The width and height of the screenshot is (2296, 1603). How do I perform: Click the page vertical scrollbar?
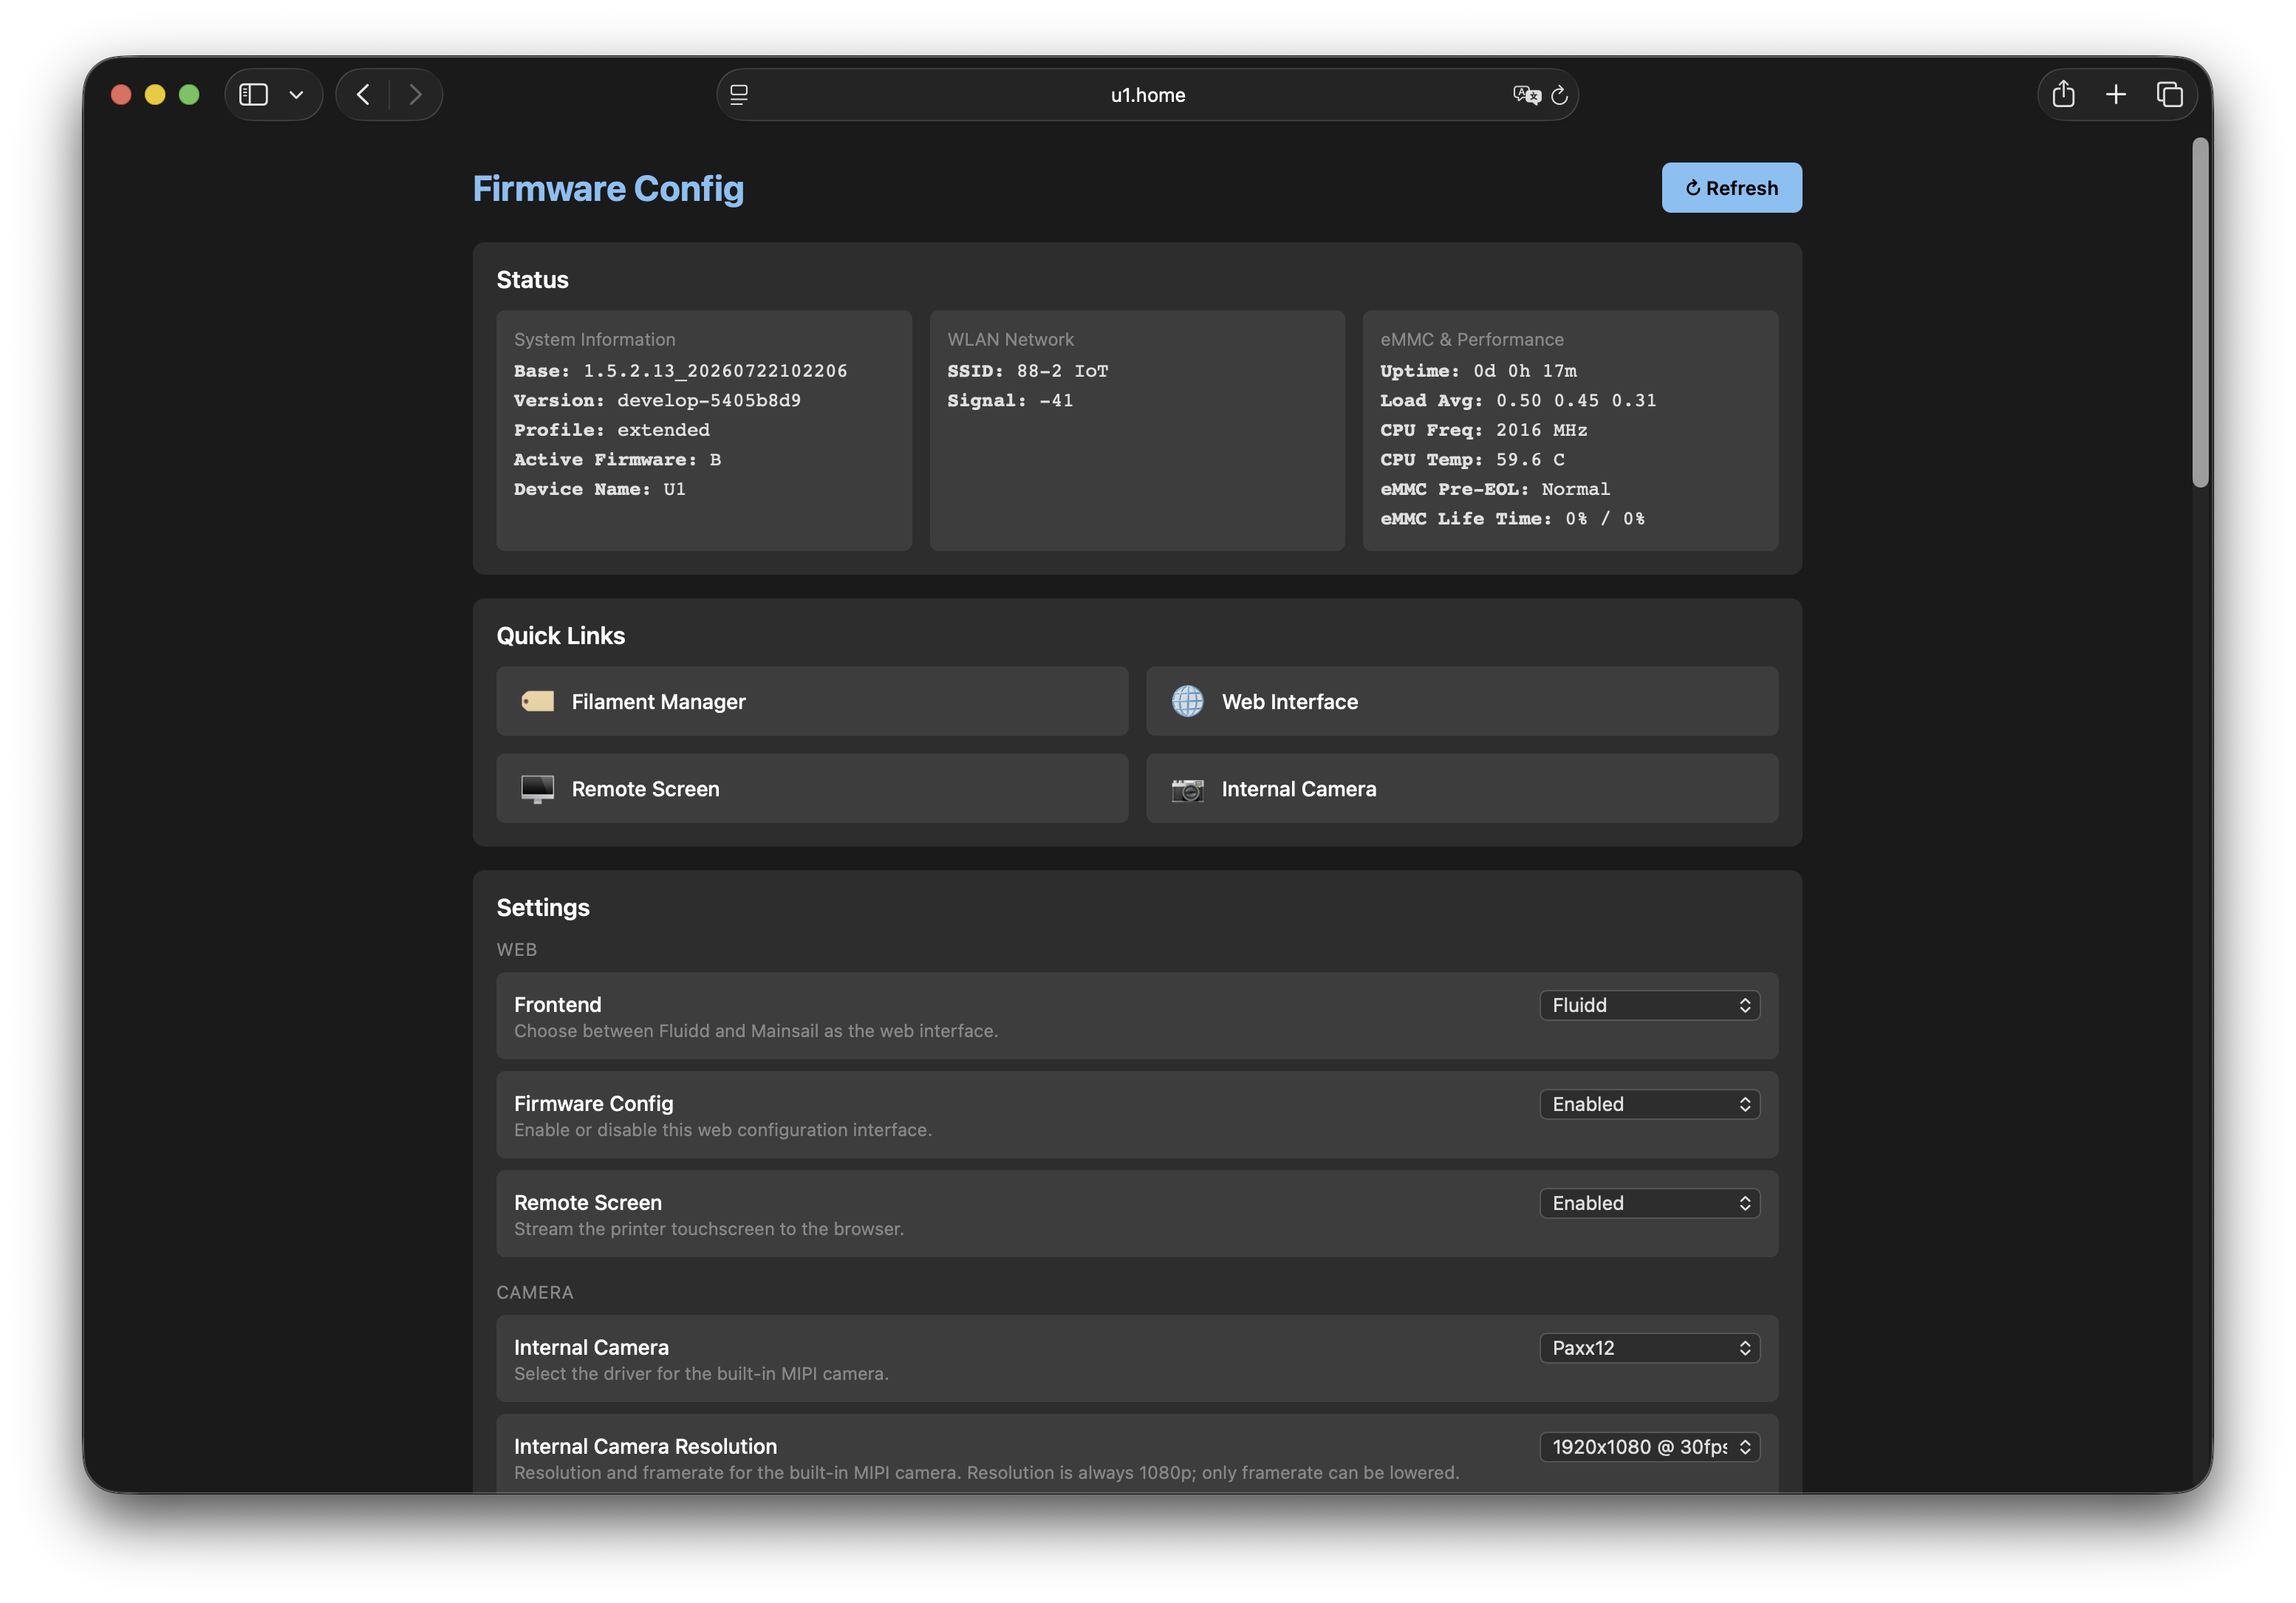coord(2200,313)
